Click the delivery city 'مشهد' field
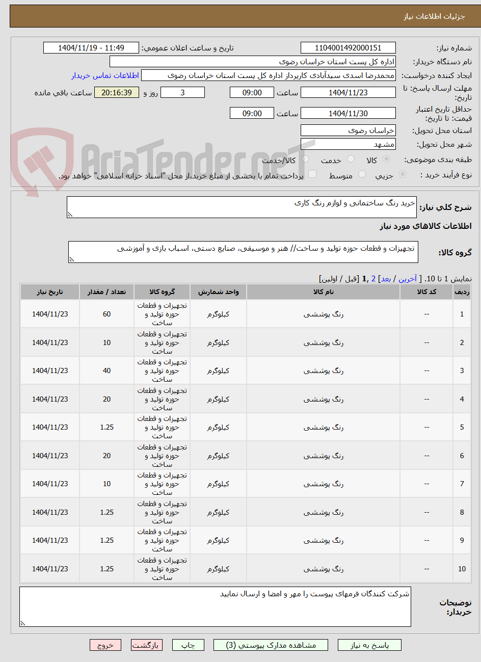 [348, 144]
